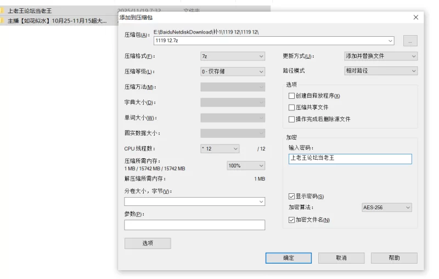Click the 参数 parameters input field
The image size is (439, 279).
tap(195, 225)
